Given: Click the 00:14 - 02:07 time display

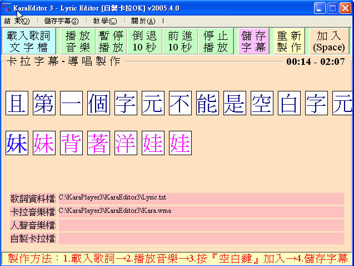Looking at the screenshot, I should (316, 62).
